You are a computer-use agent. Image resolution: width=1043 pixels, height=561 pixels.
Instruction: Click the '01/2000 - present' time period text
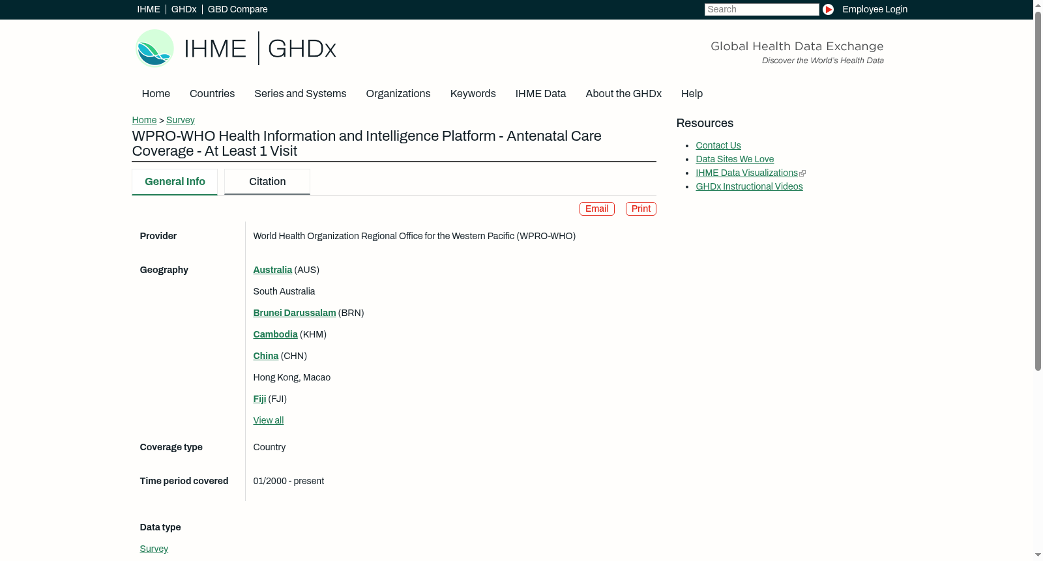pos(289,481)
